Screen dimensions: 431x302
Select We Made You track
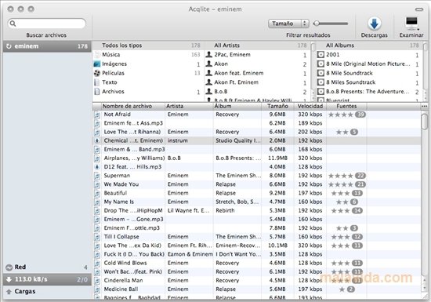257,184
